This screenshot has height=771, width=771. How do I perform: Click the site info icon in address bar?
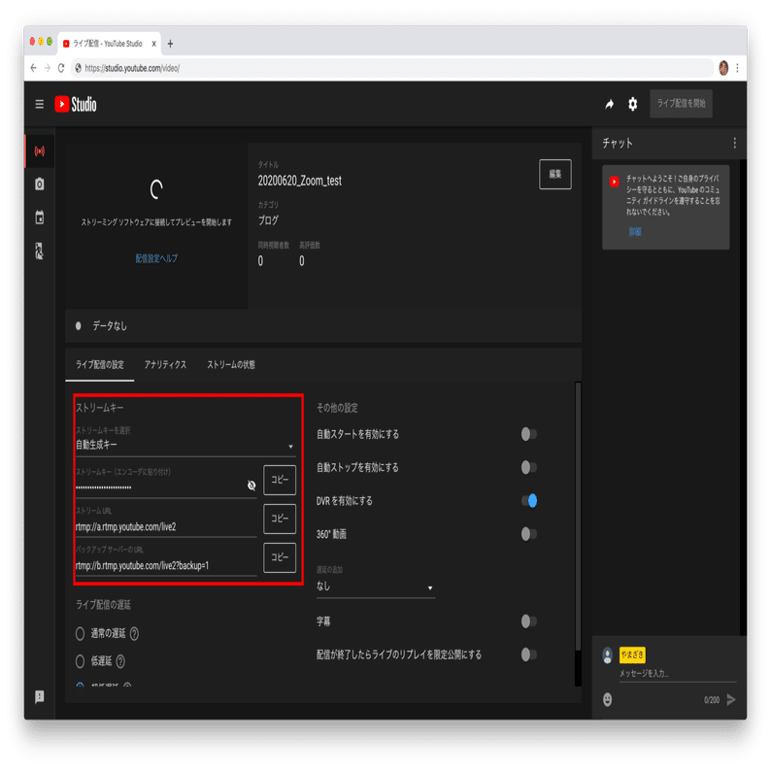pos(79,68)
